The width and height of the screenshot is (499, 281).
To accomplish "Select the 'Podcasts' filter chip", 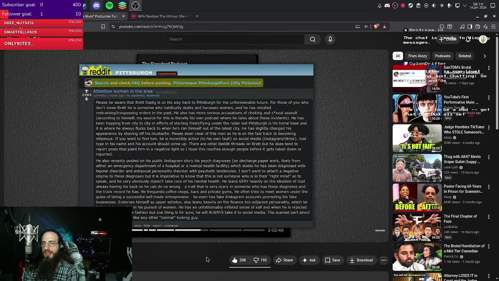I will (442, 56).
